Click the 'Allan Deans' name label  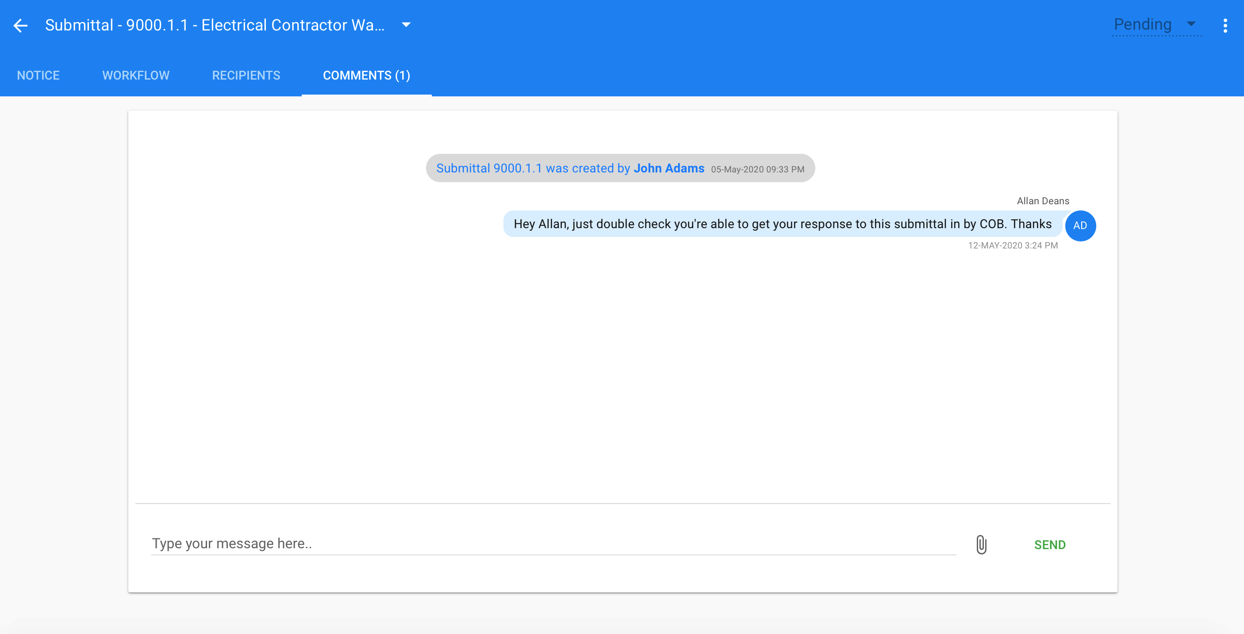[1043, 201]
